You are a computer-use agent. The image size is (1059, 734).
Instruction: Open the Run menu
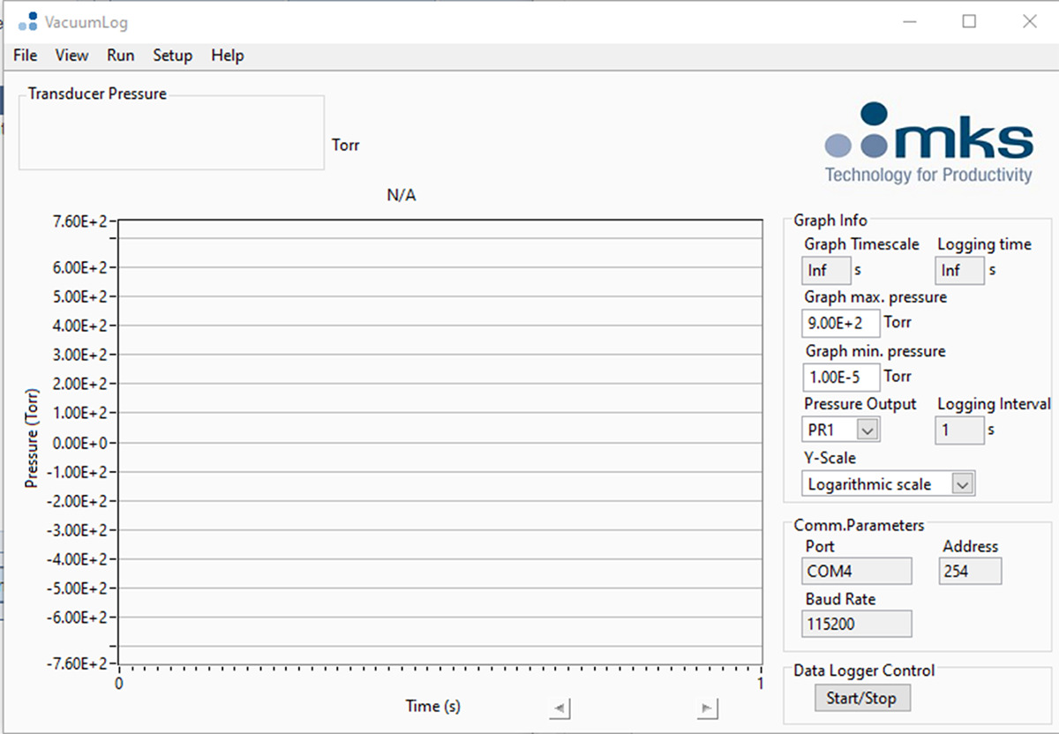121,56
